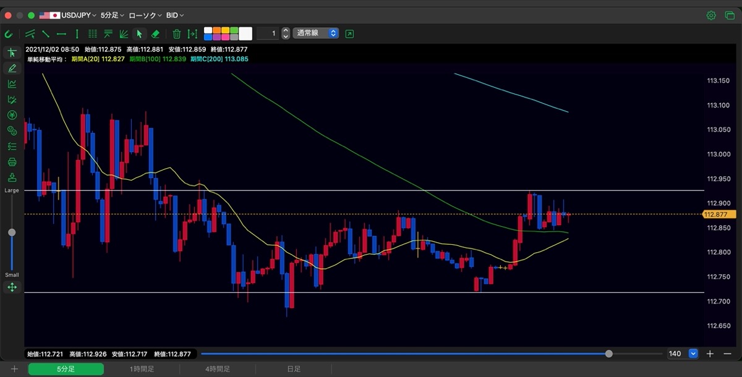This screenshot has width=742, height=377.
Task: Open the 通常線 line style dropdown
Action: (x=317, y=33)
